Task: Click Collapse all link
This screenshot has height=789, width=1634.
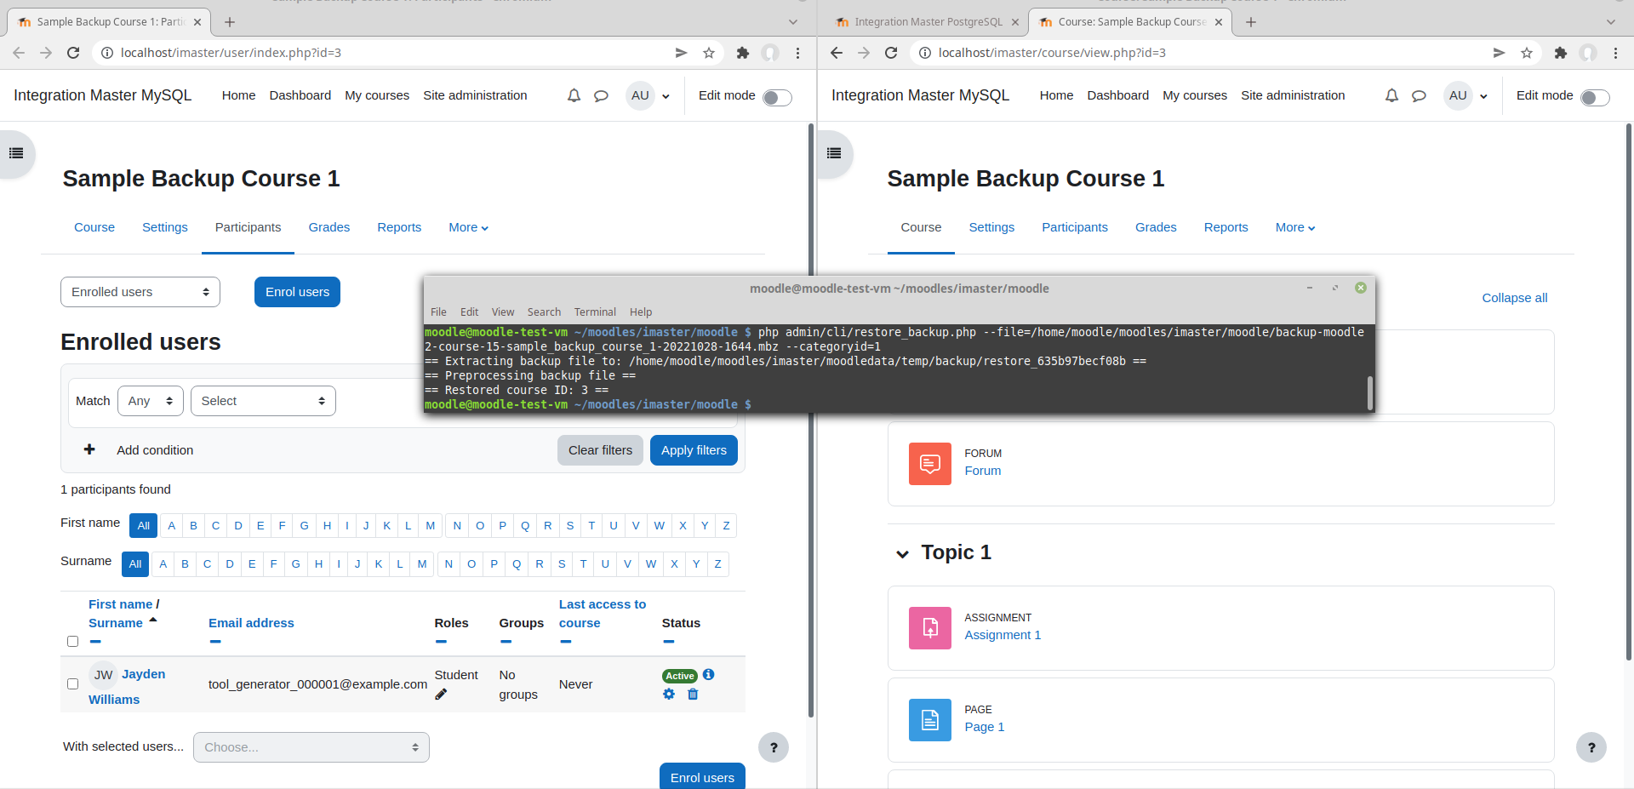Action: 1514,298
